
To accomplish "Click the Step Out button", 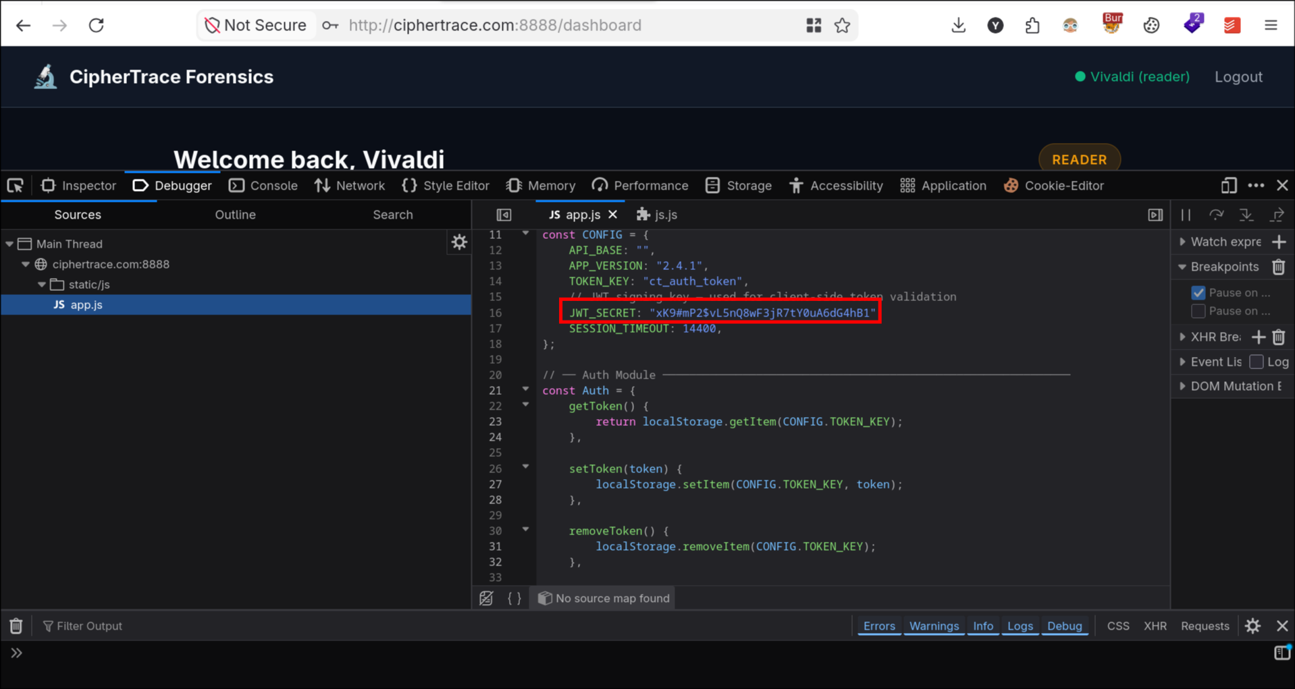I will (1277, 215).
